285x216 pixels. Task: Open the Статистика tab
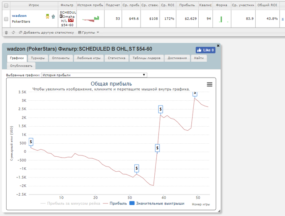click(x=116, y=58)
